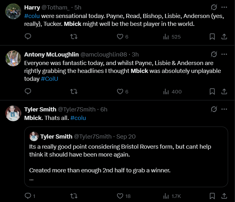Image resolution: width=235 pixels, height=202 pixels.
Task: Click the #ColU hashtag in Antony's tweet
Action: (x=49, y=79)
